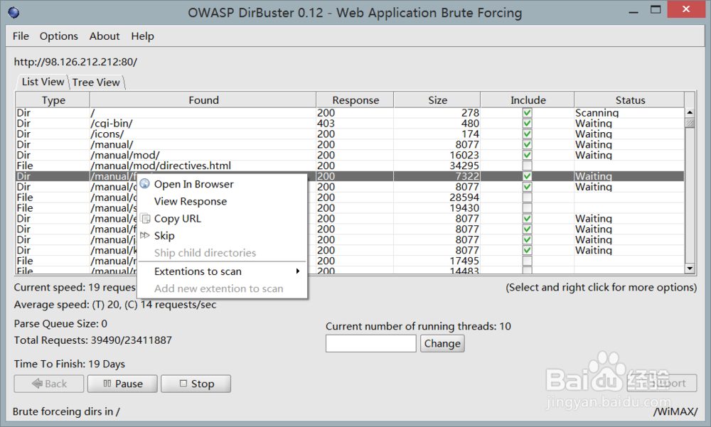
Task: Click the Time To Finish: 19 Days label
Action: point(70,364)
